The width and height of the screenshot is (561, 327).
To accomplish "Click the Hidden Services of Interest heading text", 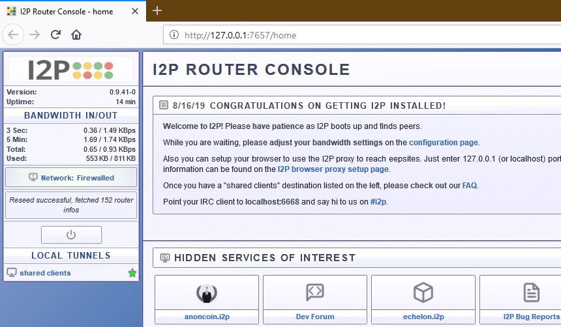I will tap(265, 258).
